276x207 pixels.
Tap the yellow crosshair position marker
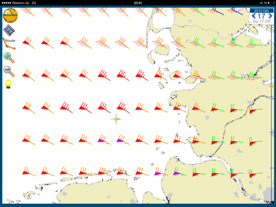pos(116,119)
